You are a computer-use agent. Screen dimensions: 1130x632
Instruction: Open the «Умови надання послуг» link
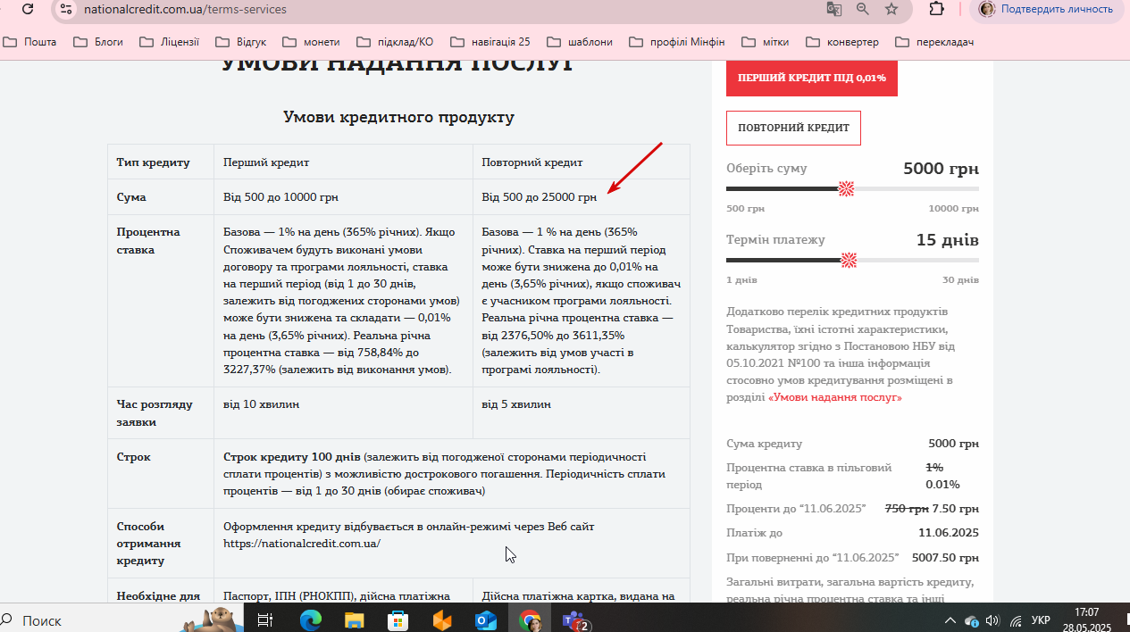point(835,397)
